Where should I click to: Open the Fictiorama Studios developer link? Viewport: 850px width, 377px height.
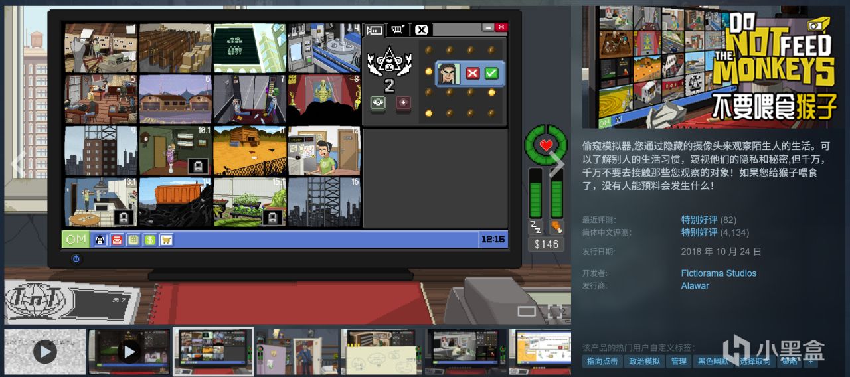tap(719, 273)
